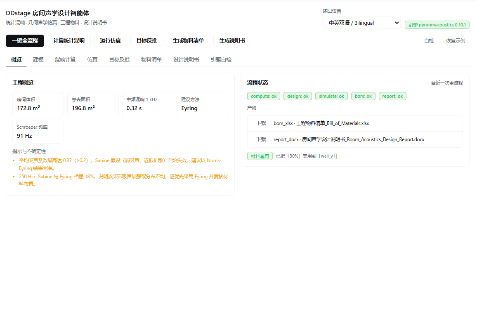Screen dimensions: 477x335
Task: Generate bill with 生成物料清单
Action: click(188, 41)
